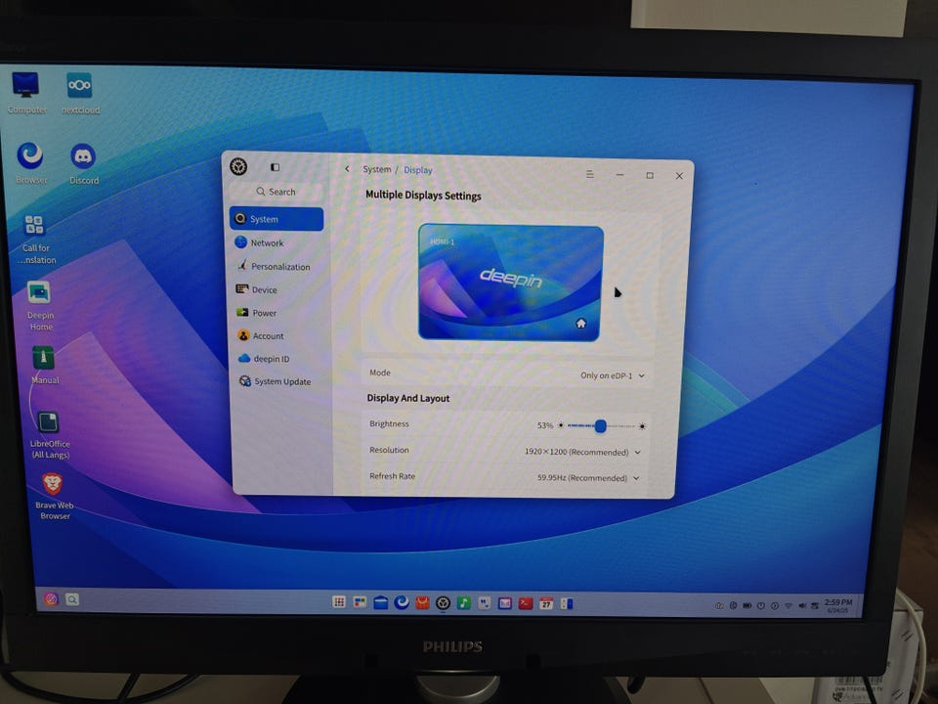
Task: Click the 'Display And Layout' heading
Action: pyautogui.click(x=408, y=398)
